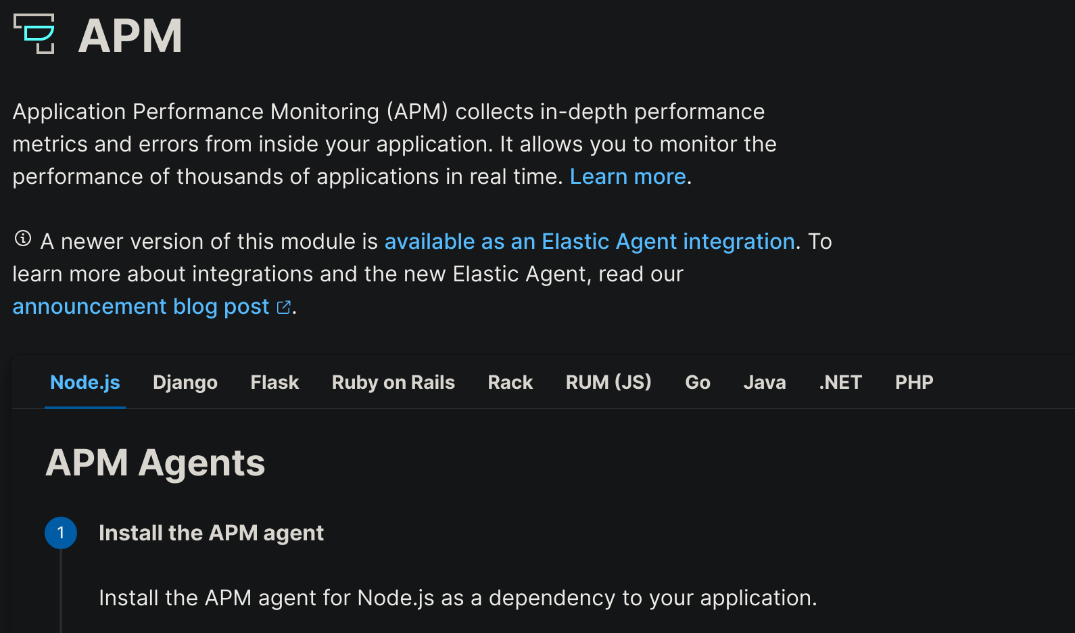Switch to the Go tab
Viewport: 1075px width, 633px height.
(x=697, y=382)
